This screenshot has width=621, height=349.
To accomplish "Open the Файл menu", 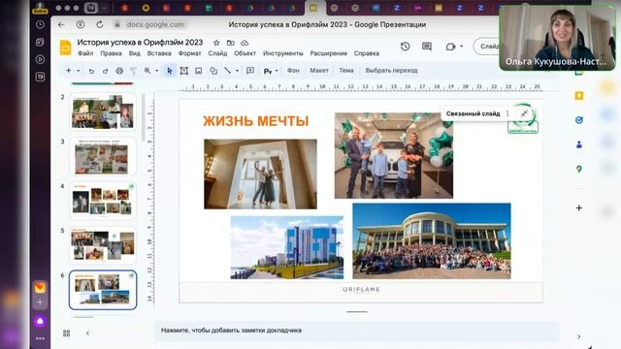I will tap(85, 53).
